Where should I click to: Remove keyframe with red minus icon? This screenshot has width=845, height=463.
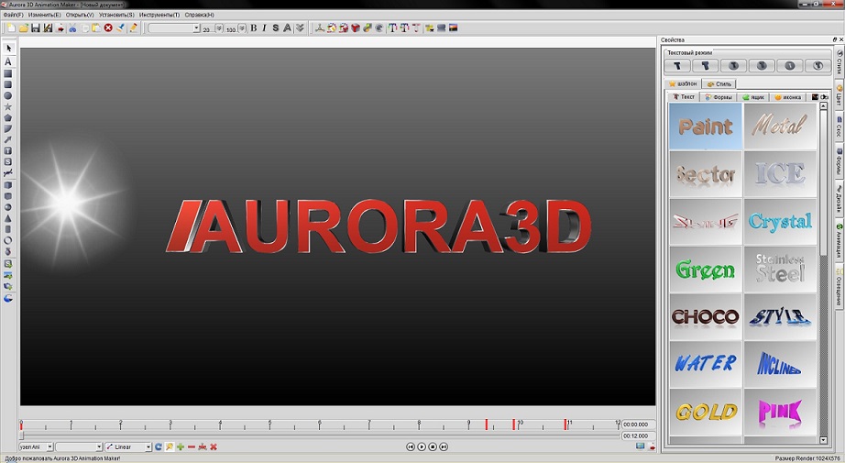(x=192, y=446)
